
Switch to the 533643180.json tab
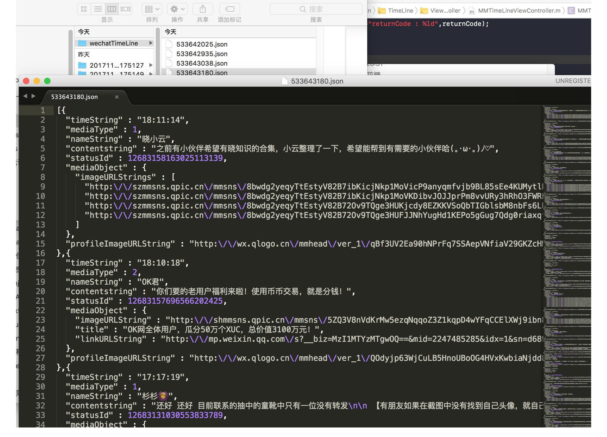74,97
